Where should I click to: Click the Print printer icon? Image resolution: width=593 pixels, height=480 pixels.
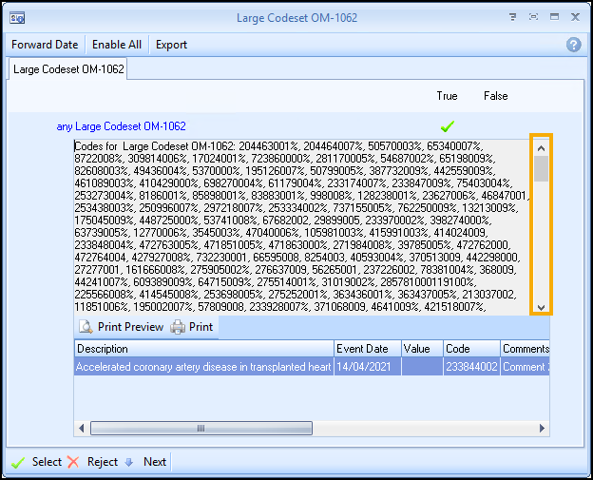[x=178, y=327]
